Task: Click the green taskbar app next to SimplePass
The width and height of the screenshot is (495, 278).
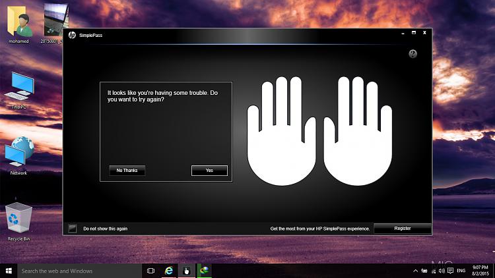Action: click(204, 271)
